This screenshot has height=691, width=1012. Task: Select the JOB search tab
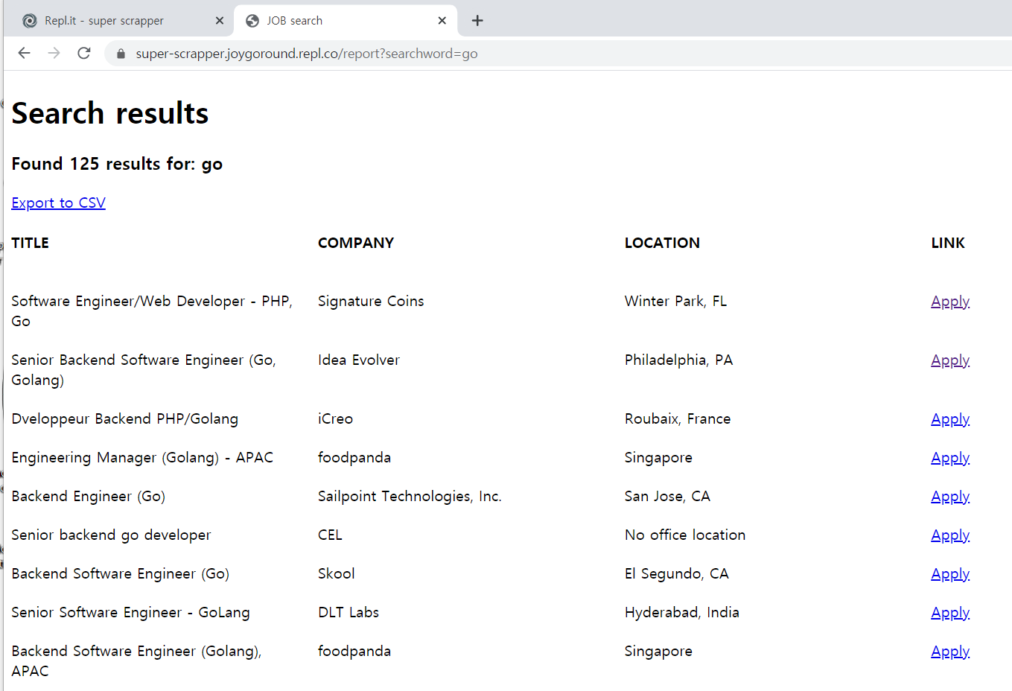point(346,21)
